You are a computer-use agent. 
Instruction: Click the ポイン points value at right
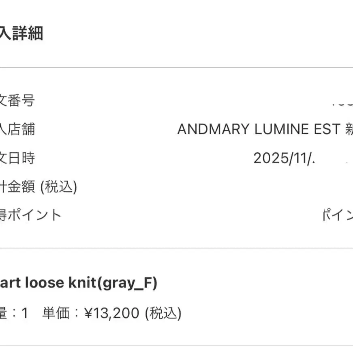tap(338, 215)
